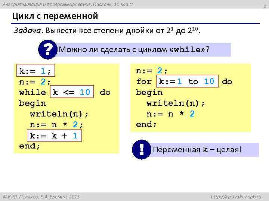Image resolution: width=269 pixels, height=201 pixels.
Task: Click the kpolyakov.spb.ru link in the footer
Action: coord(236,197)
